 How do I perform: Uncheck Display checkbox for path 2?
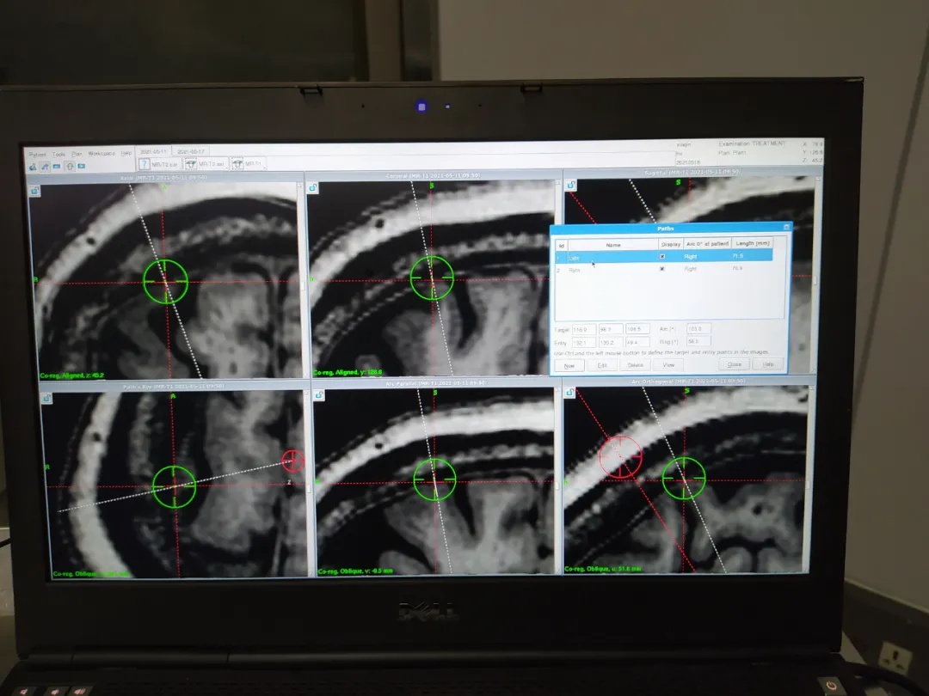point(661,269)
